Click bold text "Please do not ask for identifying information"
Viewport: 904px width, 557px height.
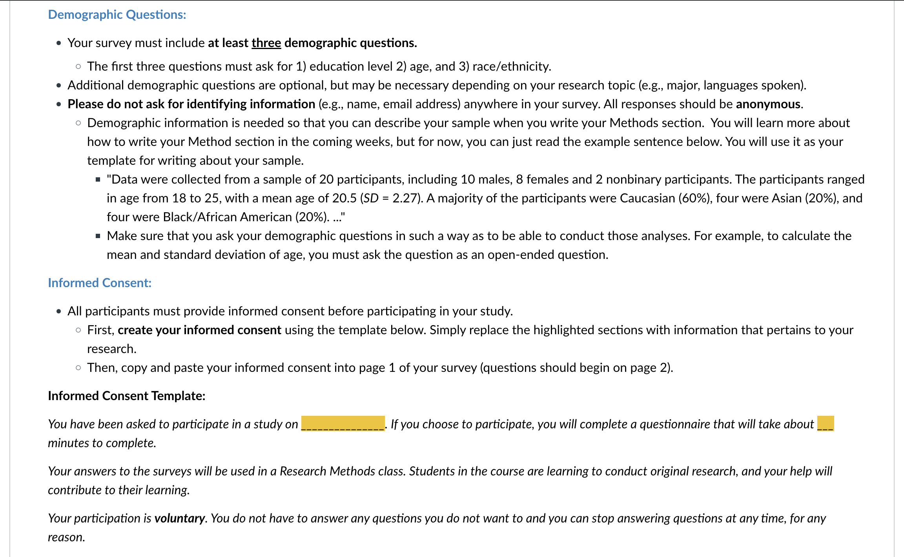(x=191, y=104)
